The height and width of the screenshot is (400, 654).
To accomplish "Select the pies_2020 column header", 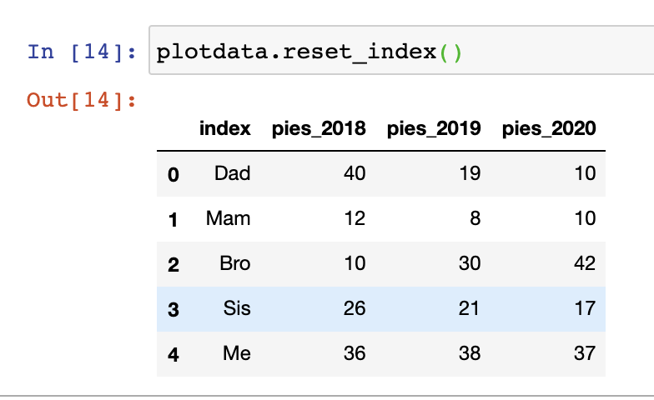I will pos(549,128).
